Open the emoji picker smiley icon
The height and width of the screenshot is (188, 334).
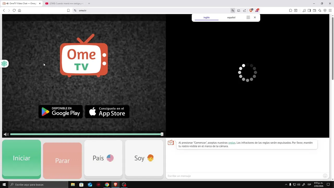pos(325,176)
